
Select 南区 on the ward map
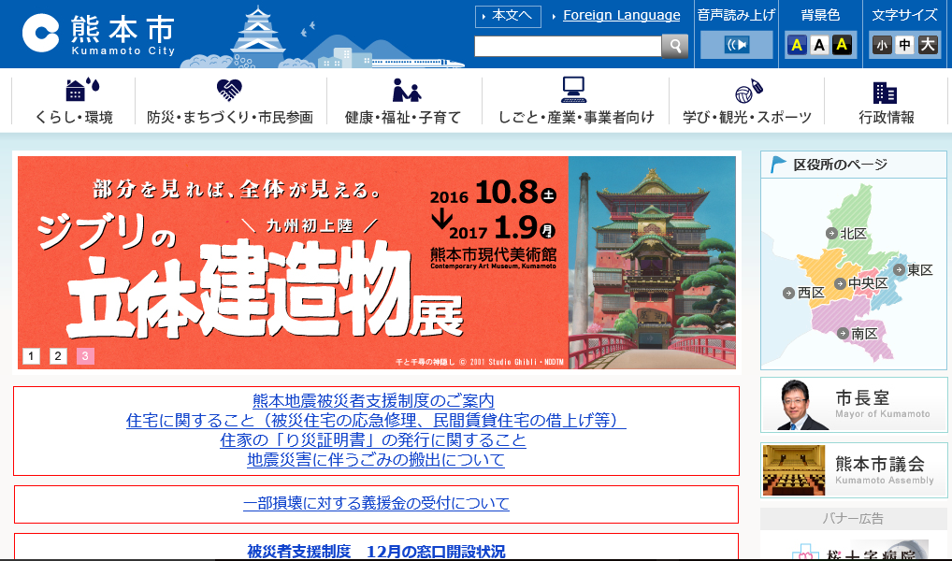pyautogui.click(x=858, y=333)
